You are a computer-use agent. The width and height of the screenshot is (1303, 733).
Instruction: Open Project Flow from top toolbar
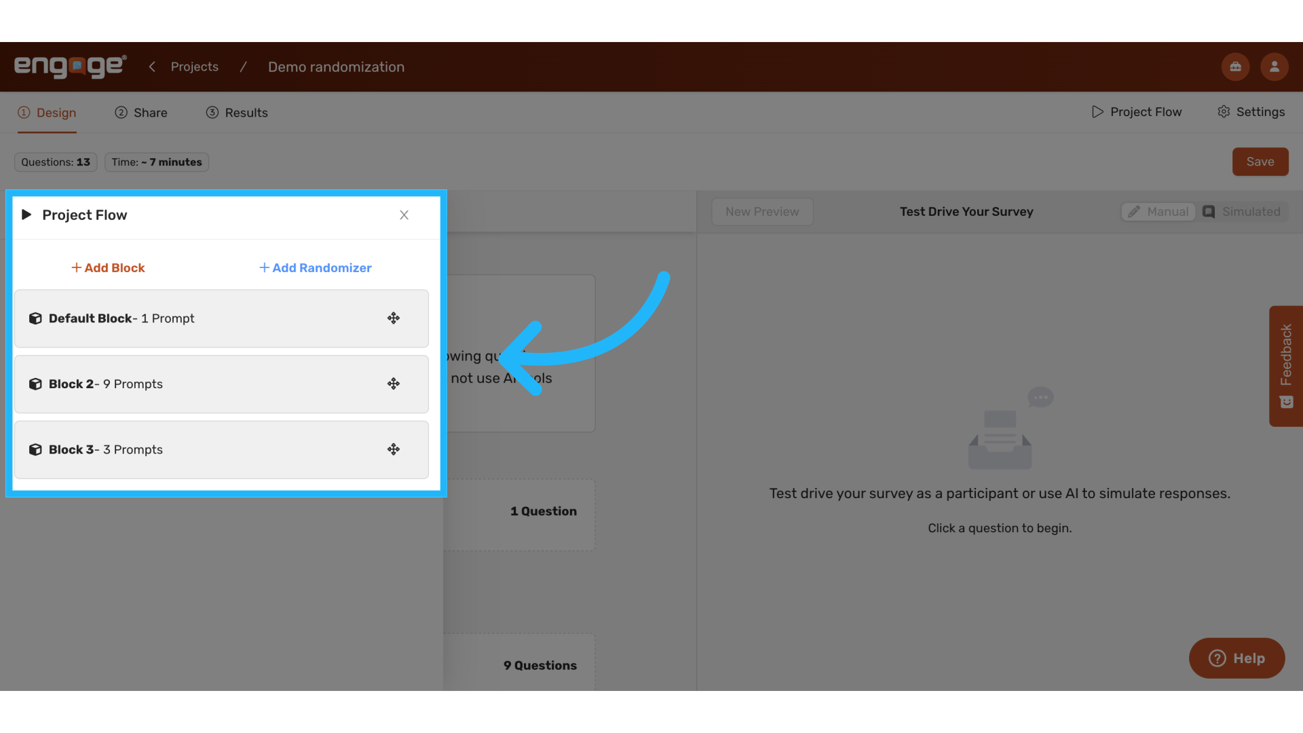pos(1137,112)
